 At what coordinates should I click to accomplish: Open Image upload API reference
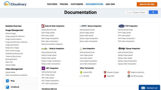point(15,36)
